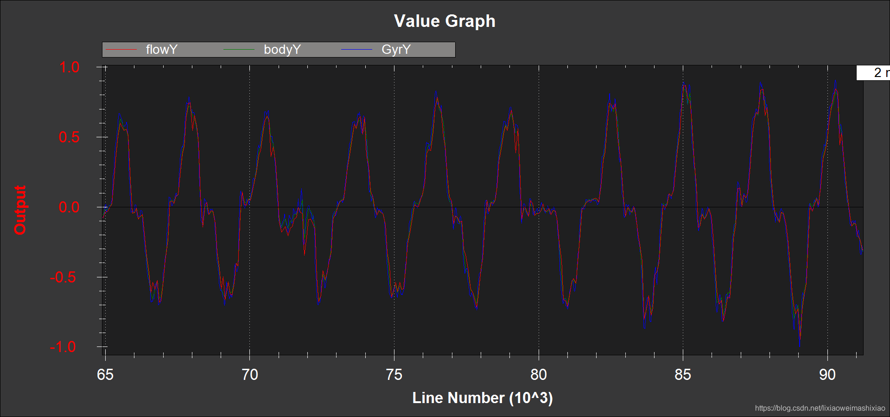Screen dimensions: 890x417
Task: Click the green bodyY legend line
Action: point(239,50)
